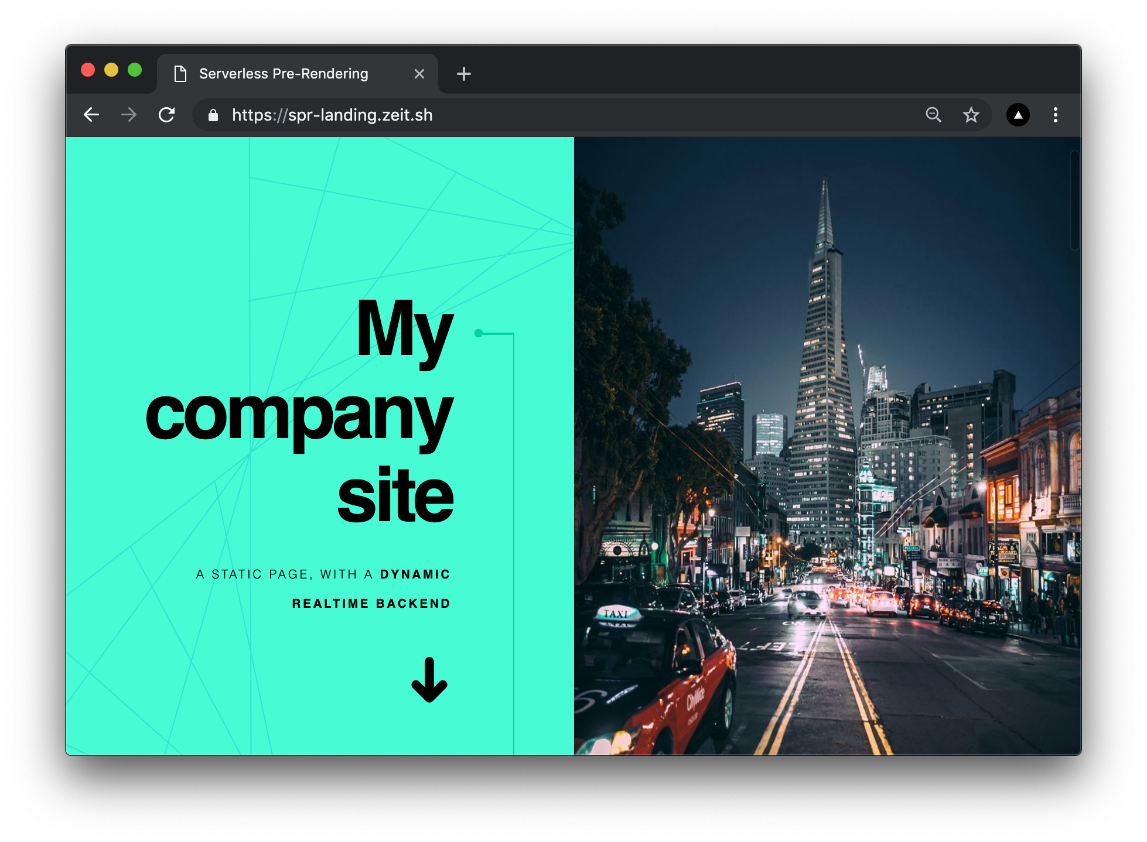Click the zoom magnifier icon in address bar
Viewport: 1147px width, 842px height.
(934, 115)
